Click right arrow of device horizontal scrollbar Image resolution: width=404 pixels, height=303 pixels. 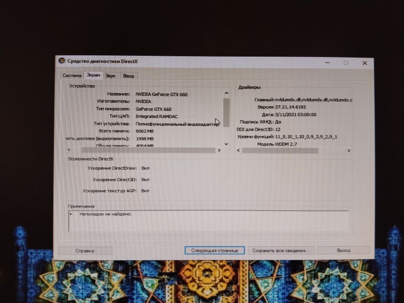[219, 150]
